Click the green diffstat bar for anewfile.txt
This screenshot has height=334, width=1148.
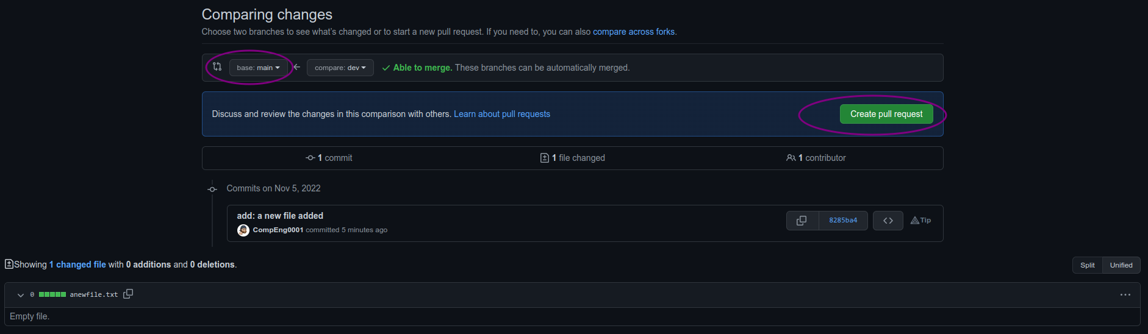52,294
